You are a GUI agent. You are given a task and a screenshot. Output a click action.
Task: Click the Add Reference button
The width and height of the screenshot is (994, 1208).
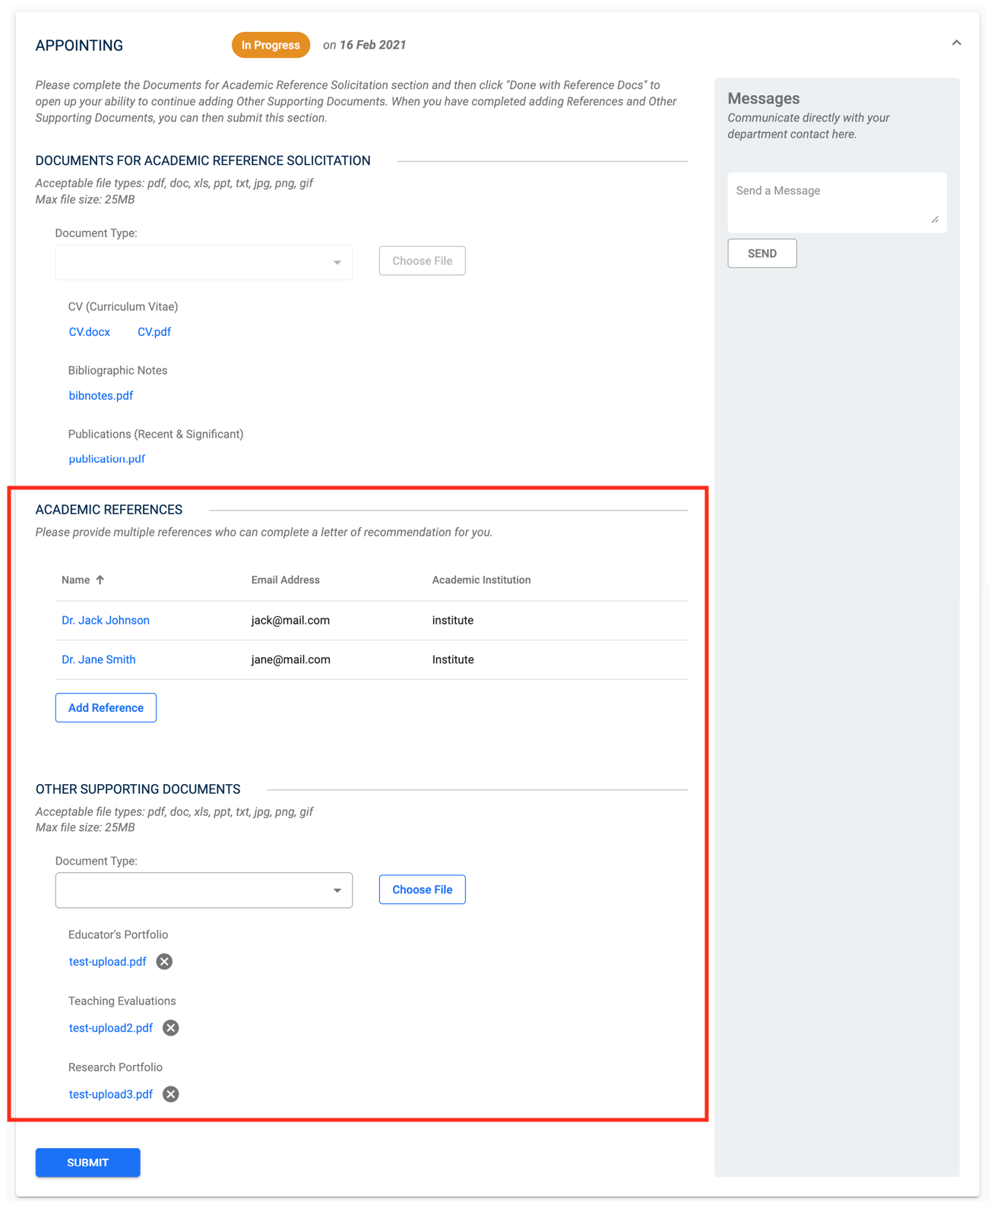coord(106,707)
